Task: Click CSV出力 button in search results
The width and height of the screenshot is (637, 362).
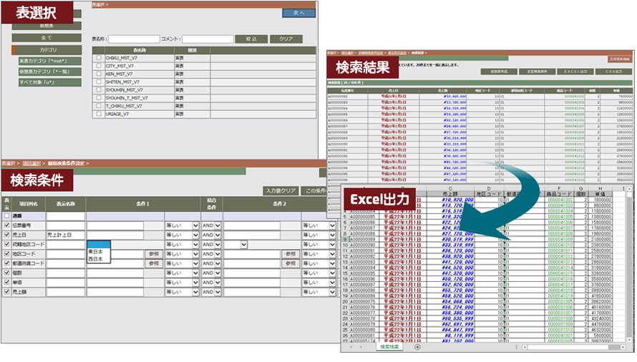Action: [613, 72]
